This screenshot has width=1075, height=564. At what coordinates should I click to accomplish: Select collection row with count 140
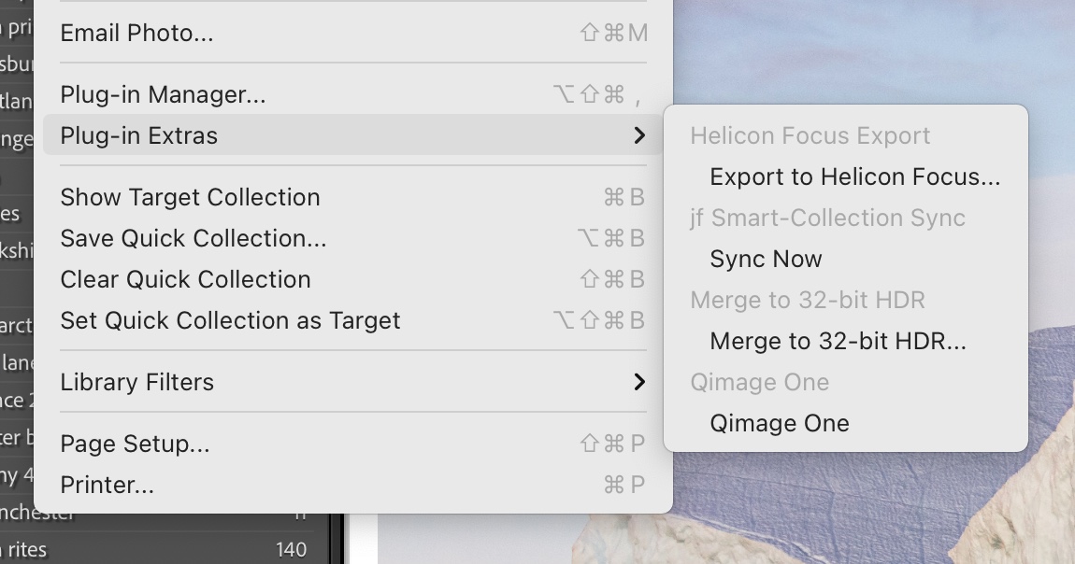tap(165, 550)
